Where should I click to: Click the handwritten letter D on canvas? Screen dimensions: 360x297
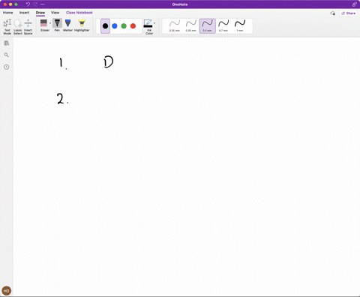point(109,62)
